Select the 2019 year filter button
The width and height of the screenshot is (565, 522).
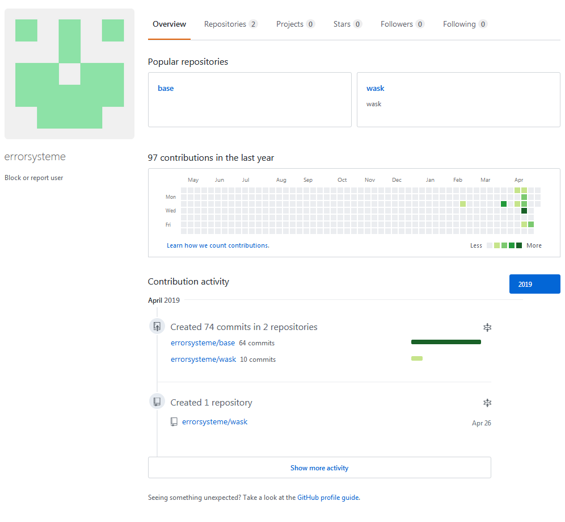pyautogui.click(x=534, y=284)
